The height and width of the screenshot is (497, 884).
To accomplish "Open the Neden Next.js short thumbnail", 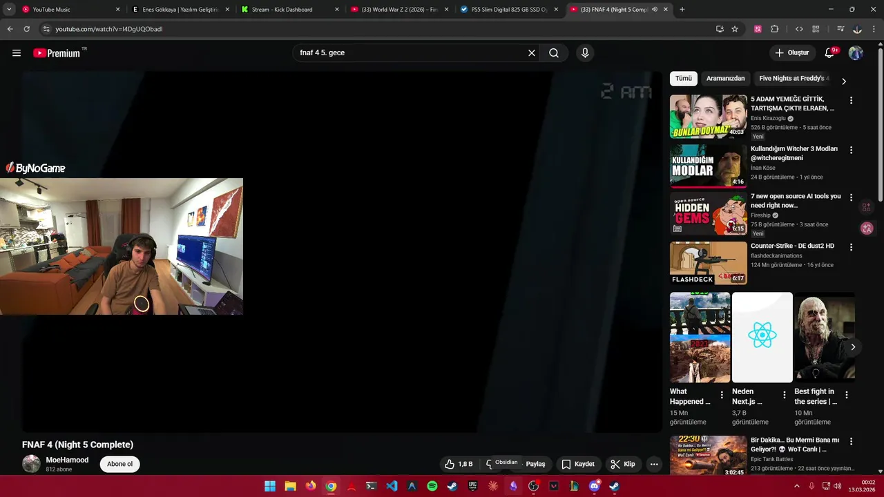I will 762,338.
